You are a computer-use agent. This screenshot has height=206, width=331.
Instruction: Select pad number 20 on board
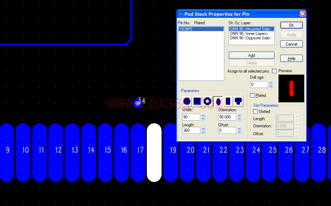(187, 161)
